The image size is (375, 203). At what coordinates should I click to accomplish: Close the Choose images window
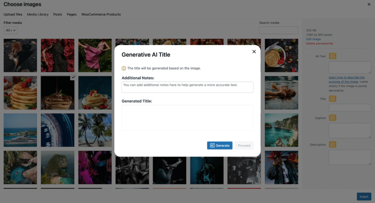(x=368, y=4)
